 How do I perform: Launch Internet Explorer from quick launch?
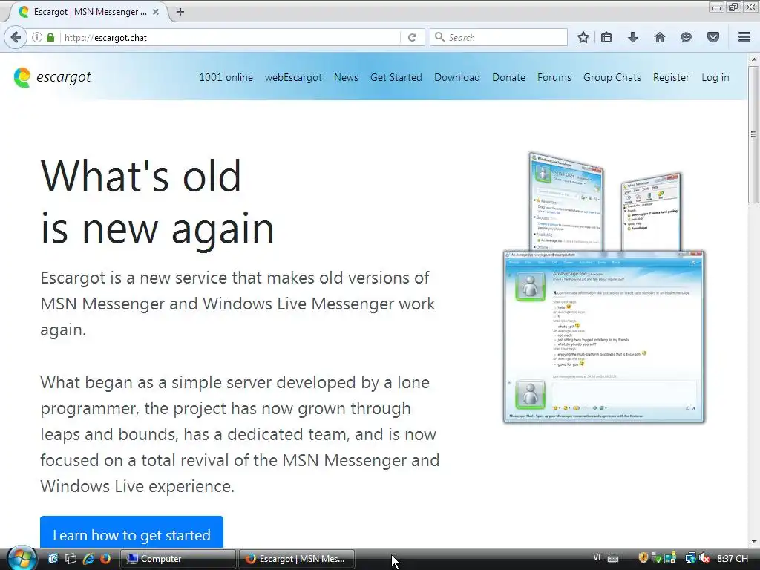(x=88, y=558)
